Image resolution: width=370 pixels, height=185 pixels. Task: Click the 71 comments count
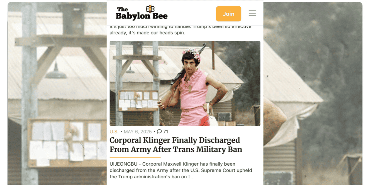pos(166,132)
